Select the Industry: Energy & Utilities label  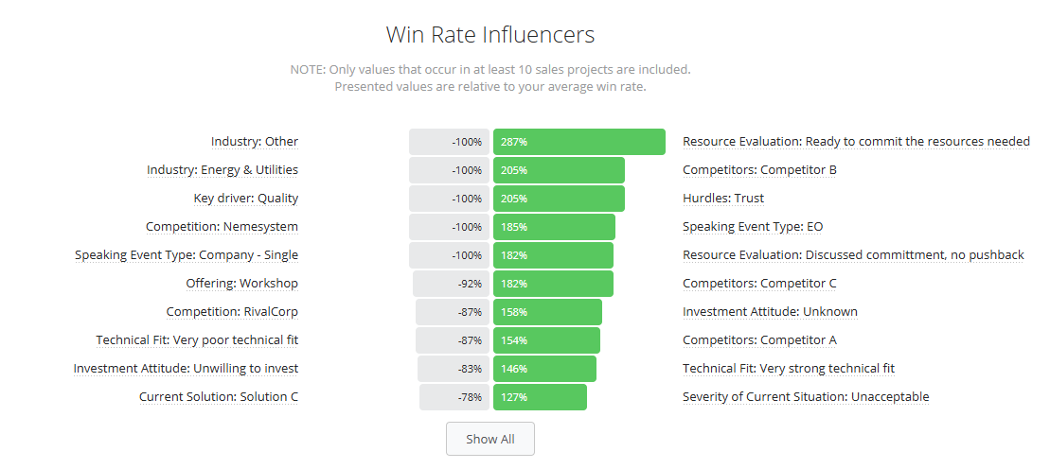click(222, 170)
